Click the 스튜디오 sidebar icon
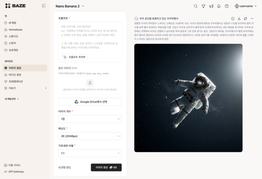This screenshot has width=262, height=179. (x=6, y=36)
